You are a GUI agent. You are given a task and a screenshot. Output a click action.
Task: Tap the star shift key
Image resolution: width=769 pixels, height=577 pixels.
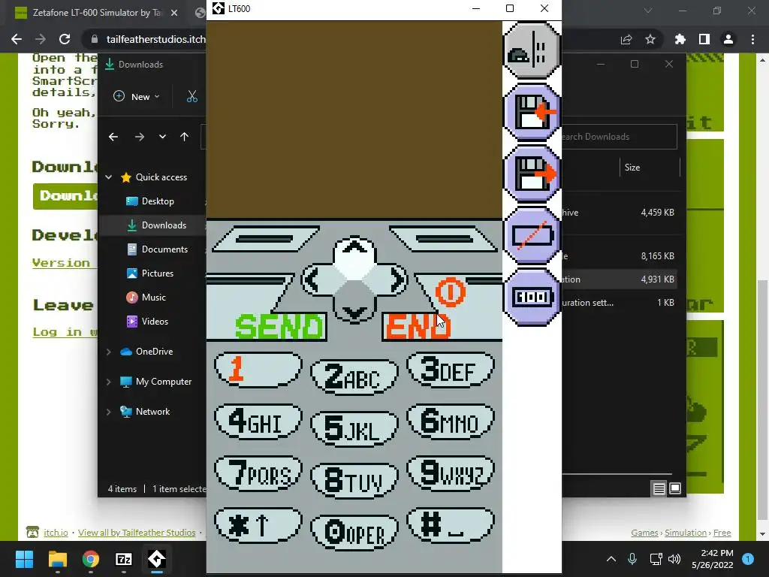pyautogui.click(x=258, y=525)
